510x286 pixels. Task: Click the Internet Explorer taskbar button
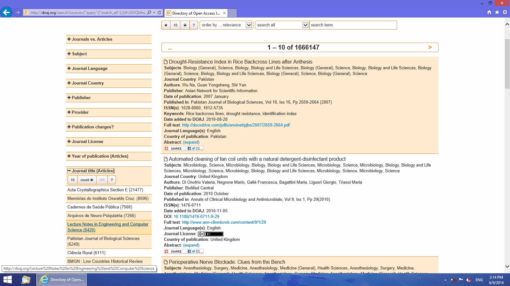pyautogui.click(x=62, y=280)
